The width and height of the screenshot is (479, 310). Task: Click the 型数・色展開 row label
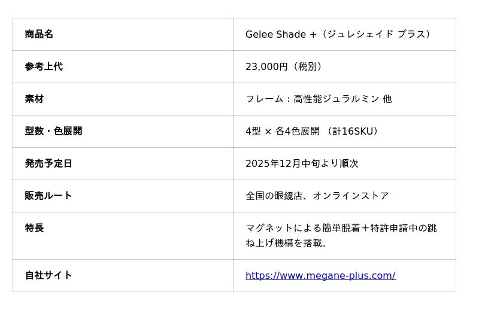(53, 131)
